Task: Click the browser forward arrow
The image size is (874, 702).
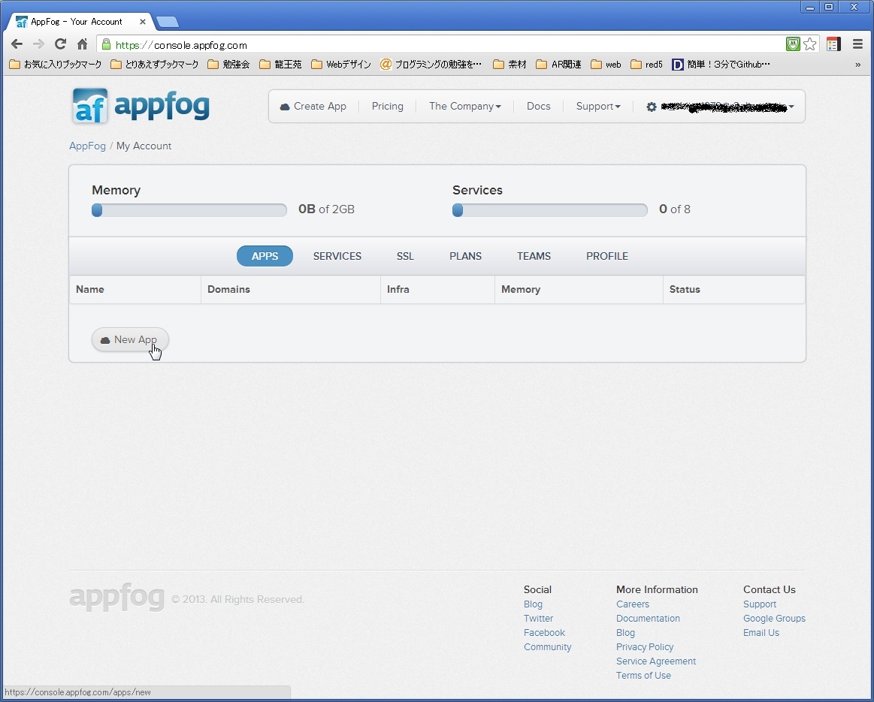Action: [38, 44]
